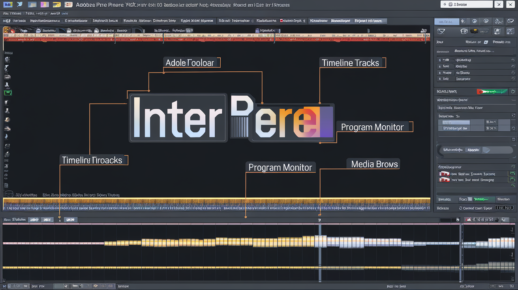Select the topmost tool in the left tool strip
Image resolution: width=518 pixels, height=290 pixels.
click(x=7, y=59)
